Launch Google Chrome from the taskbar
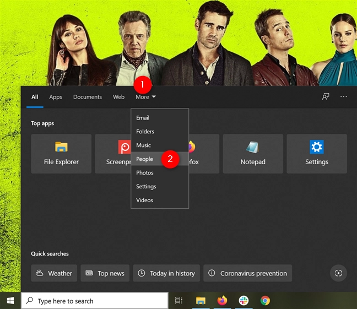The image size is (357, 309). (265, 301)
